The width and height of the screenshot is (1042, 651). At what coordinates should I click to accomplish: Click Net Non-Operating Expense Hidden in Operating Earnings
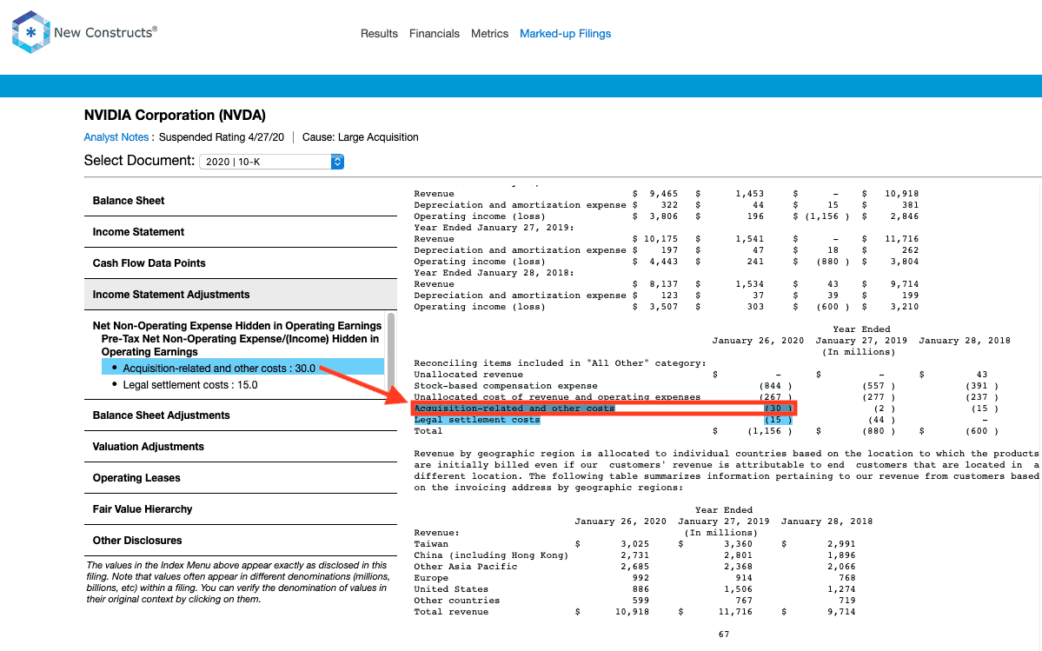236,325
